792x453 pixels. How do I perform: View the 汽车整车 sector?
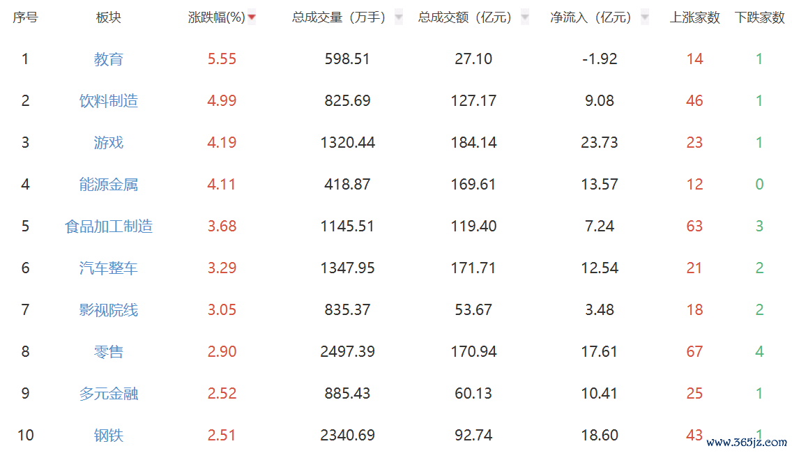tap(109, 268)
